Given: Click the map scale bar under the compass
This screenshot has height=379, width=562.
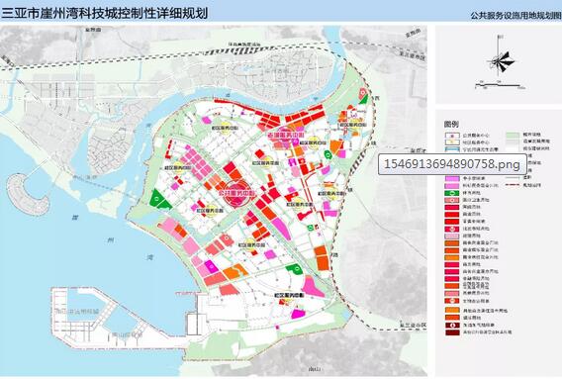Looking at the screenshot, I should click(x=499, y=86).
